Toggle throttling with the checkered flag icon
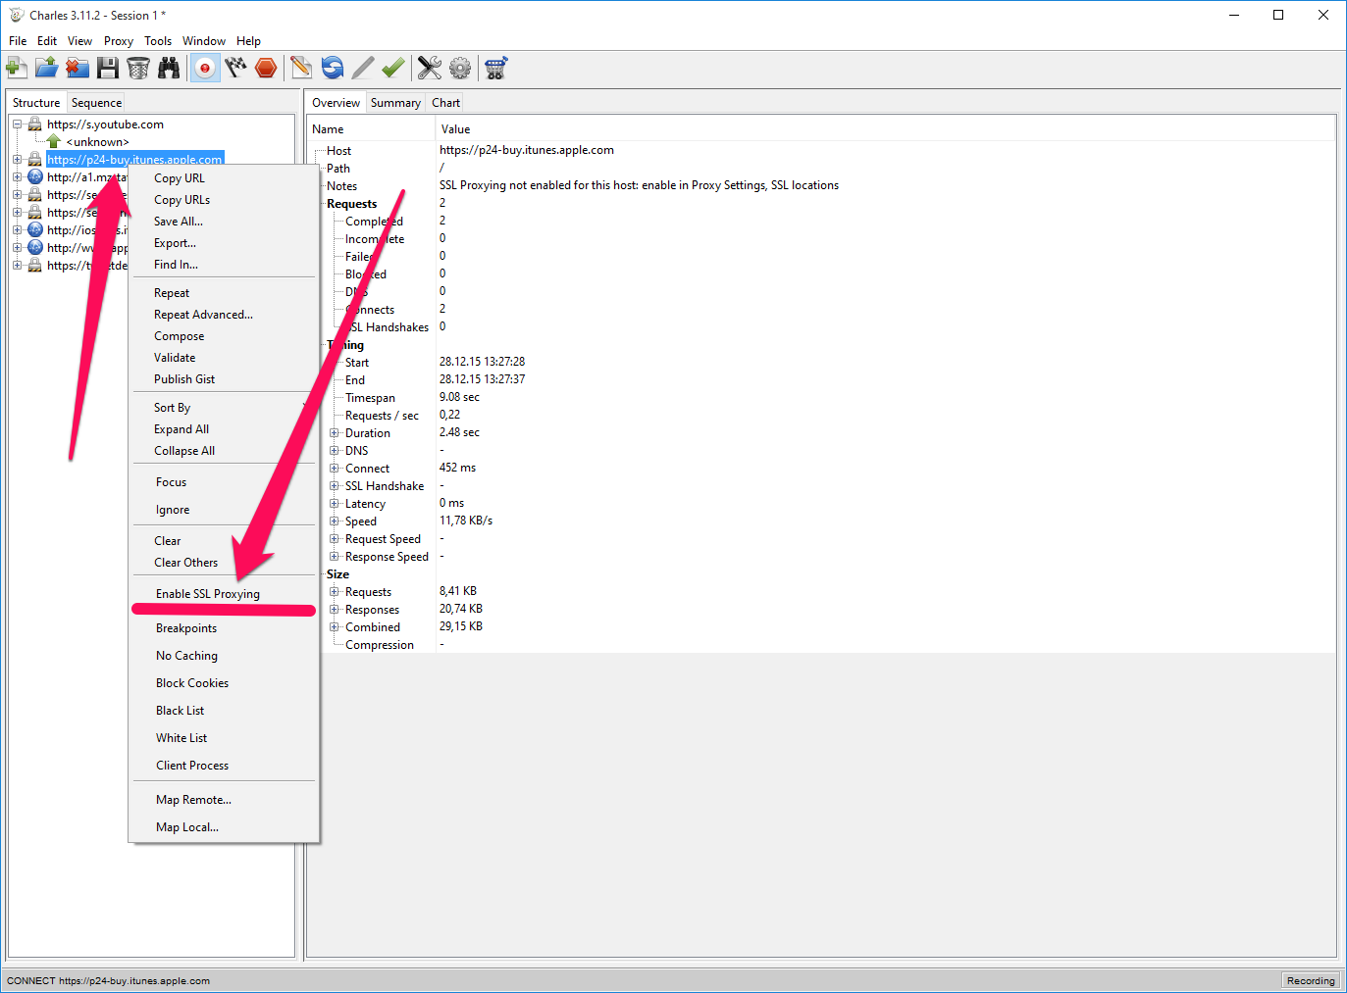 [x=235, y=68]
